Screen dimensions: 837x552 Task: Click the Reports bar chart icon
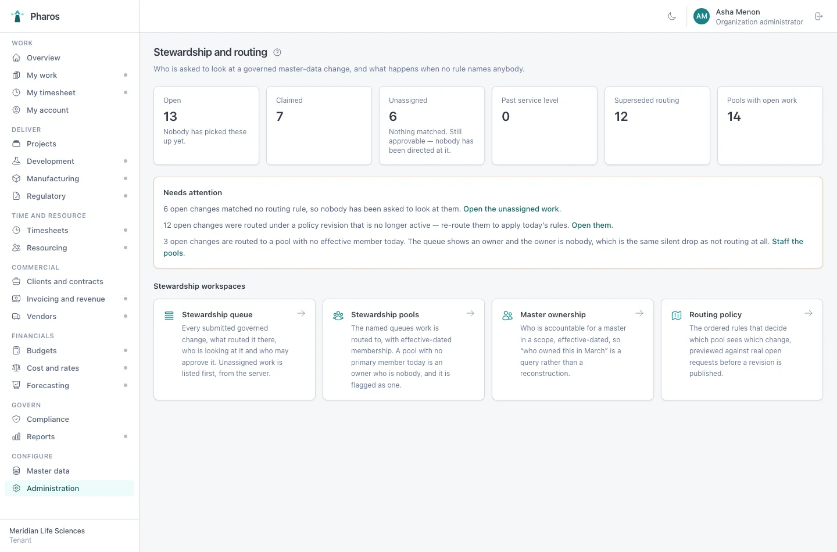(x=16, y=436)
